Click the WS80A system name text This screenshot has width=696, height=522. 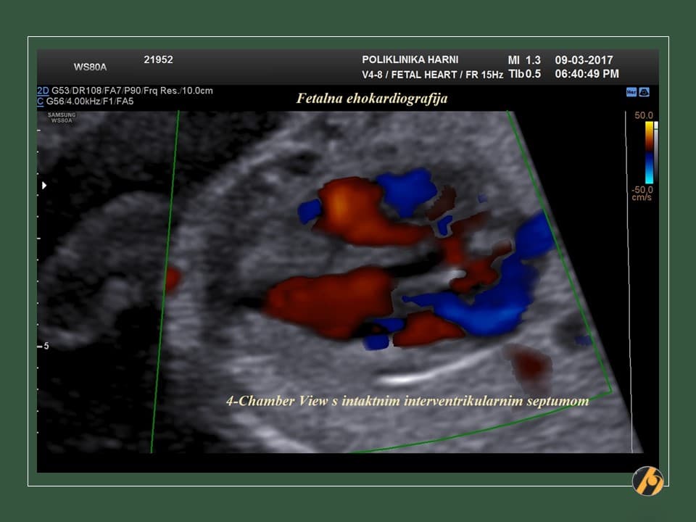point(91,67)
